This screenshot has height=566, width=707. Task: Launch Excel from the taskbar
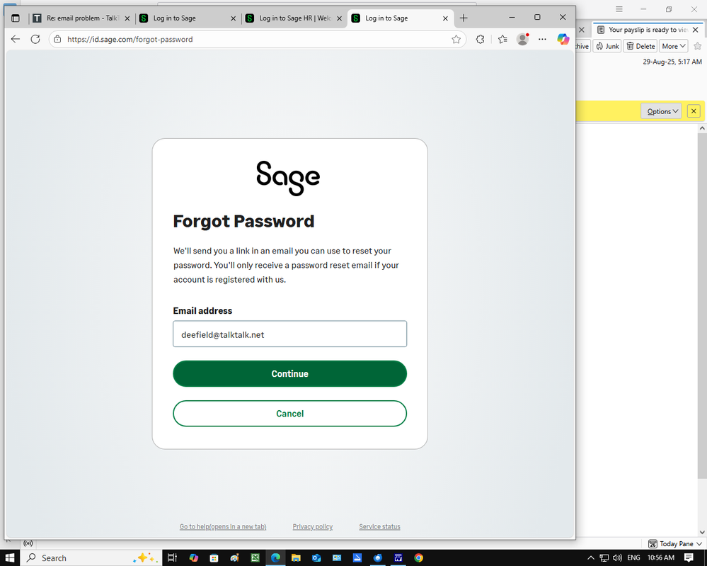[x=255, y=557]
